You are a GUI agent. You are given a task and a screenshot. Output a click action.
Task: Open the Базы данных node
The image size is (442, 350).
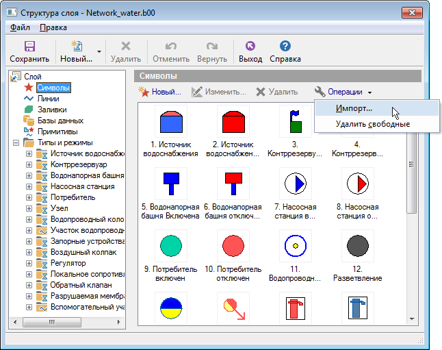click(60, 120)
